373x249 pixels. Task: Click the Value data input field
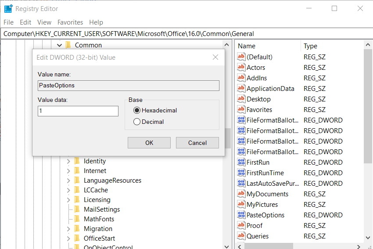[78, 111]
